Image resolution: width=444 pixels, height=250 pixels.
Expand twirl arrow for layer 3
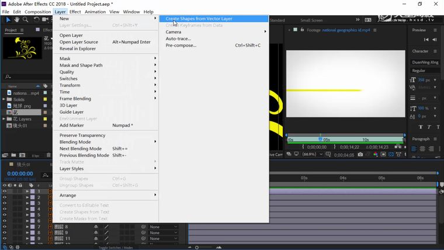coord(27,203)
